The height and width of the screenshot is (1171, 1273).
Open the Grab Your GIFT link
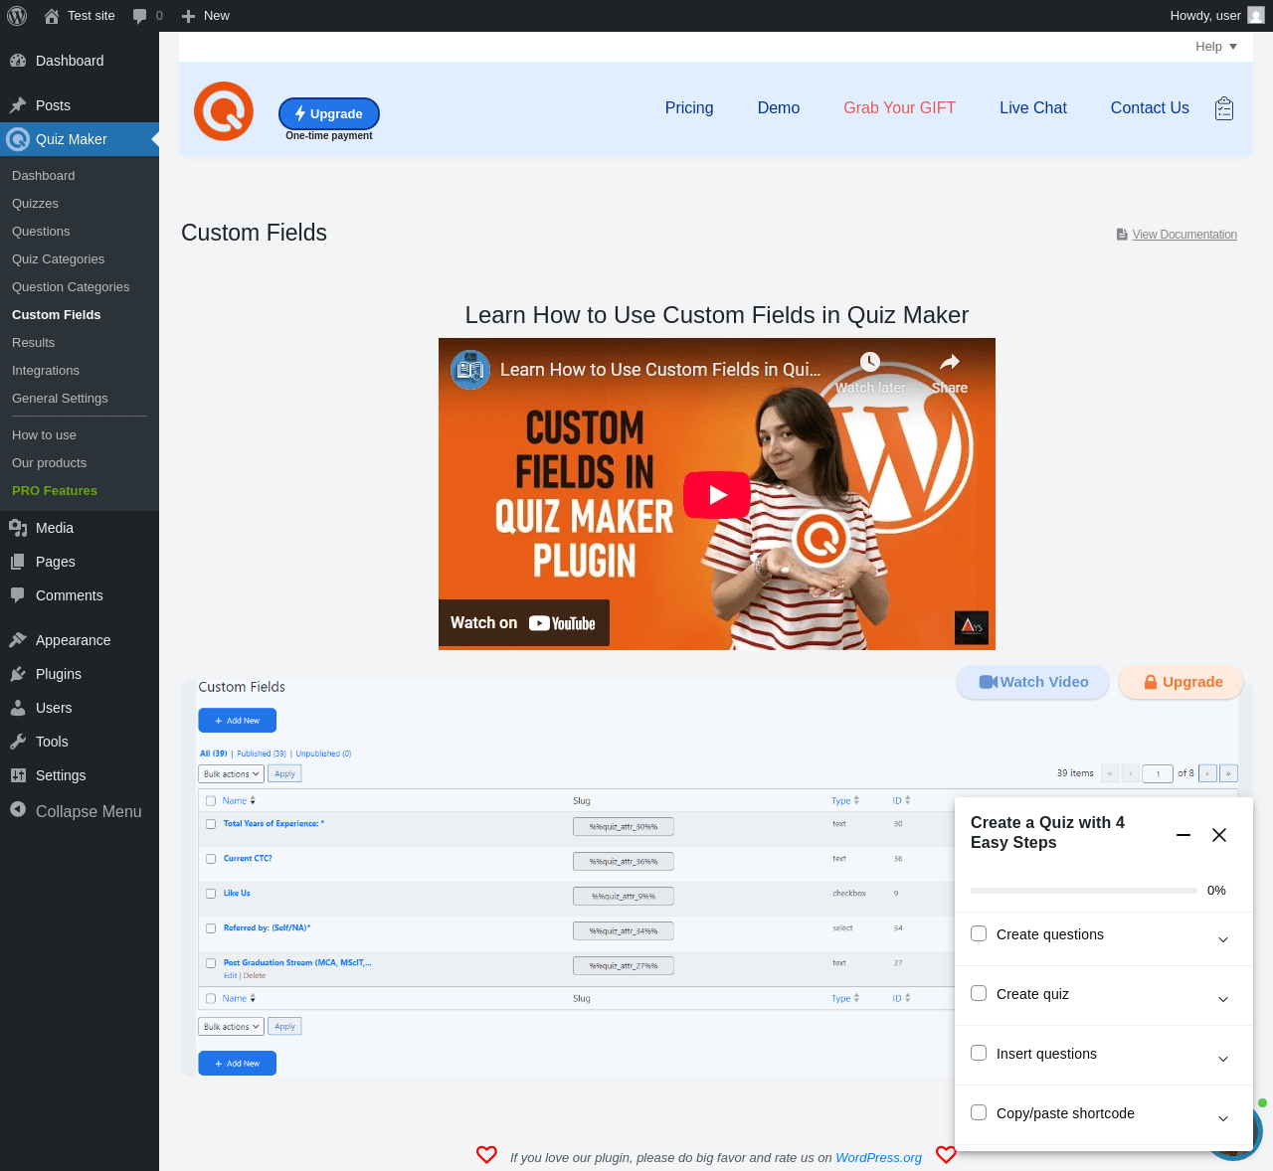pyautogui.click(x=899, y=108)
